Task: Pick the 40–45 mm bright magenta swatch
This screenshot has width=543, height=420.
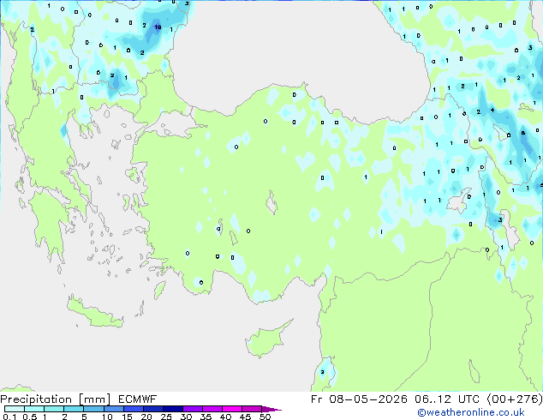Action: coord(232,409)
